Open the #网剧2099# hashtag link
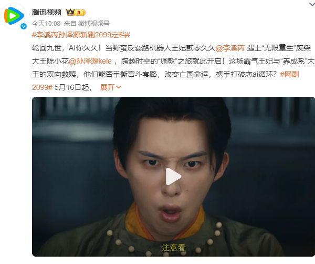 [x=289, y=74]
